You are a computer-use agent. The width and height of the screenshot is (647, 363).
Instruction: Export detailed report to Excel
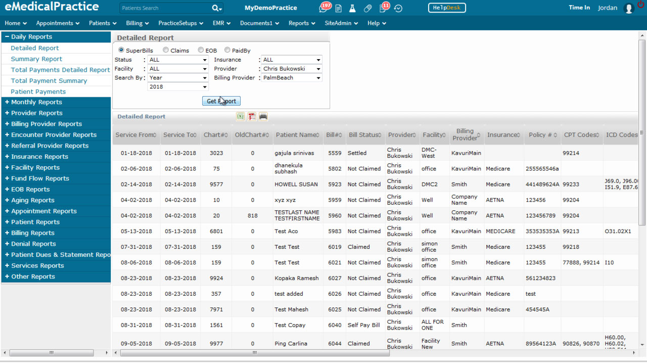(x=241, y=116)
